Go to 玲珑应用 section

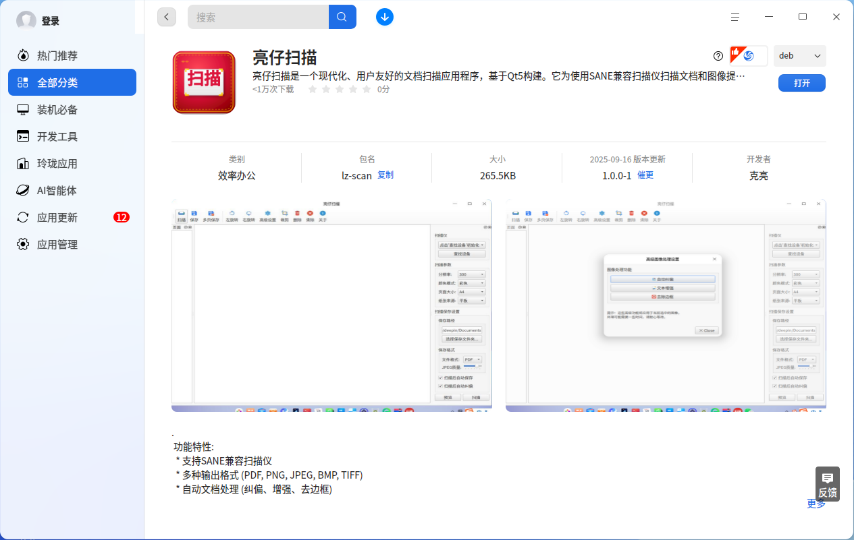click(72, 163)
